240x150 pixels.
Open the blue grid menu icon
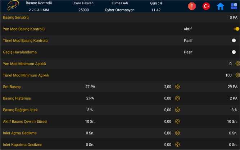pyautogui.click(x=234, y=6)
